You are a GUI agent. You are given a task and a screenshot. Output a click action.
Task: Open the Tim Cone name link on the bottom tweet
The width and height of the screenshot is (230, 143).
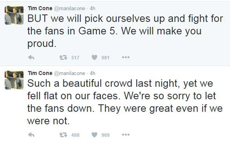[40, 73]
